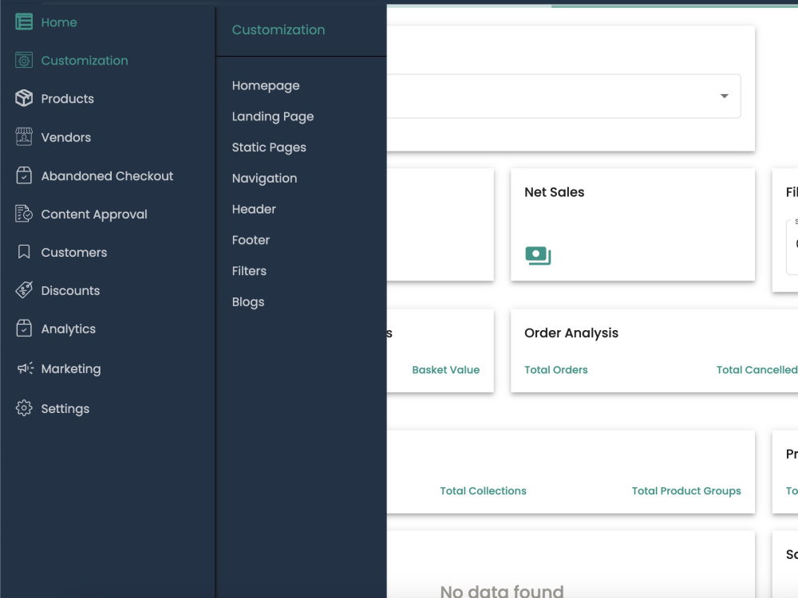Click the Vendors storefront icon

click(24, 137)
